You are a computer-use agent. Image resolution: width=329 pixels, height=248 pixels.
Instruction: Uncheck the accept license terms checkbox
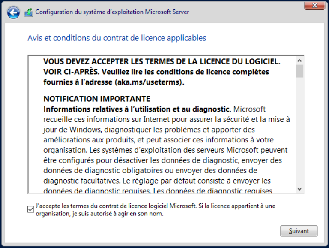[31, 209]
